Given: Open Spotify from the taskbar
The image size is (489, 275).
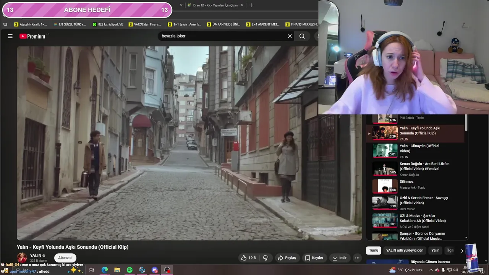Looking at the screenshot, I should point(130,270).
